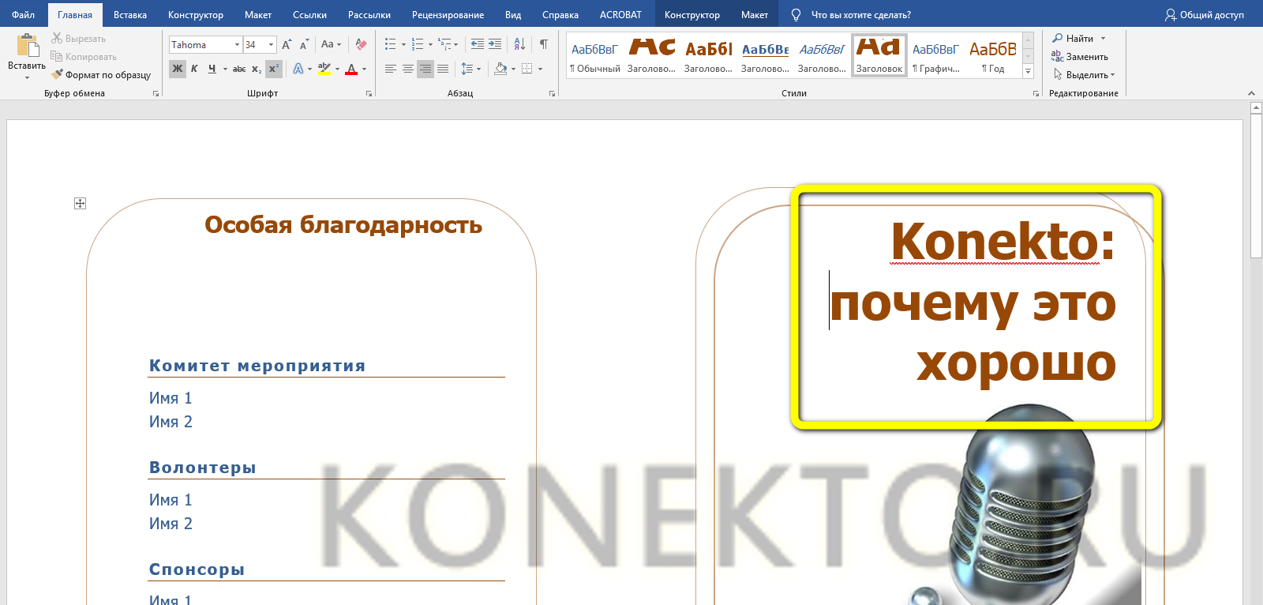1263x605 pixels.
Task: Switch to the Вставка tab
Action: (x=130, y=15)
